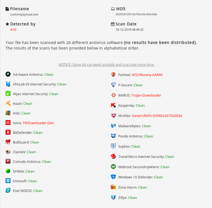Click the BitDefender logo icon
Image resolution: width=212 pixels, height=208 pixels.
(x=8, y=132)
